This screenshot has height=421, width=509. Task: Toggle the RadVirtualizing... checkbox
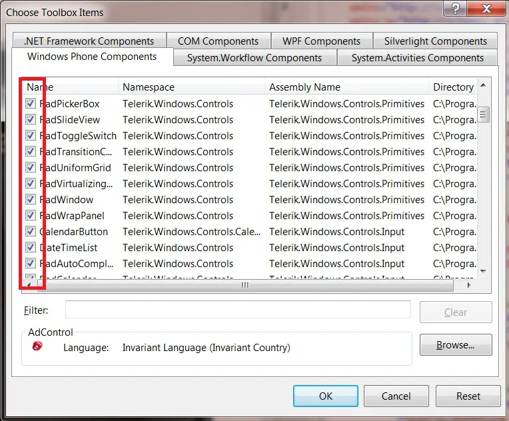pos(31,183)
